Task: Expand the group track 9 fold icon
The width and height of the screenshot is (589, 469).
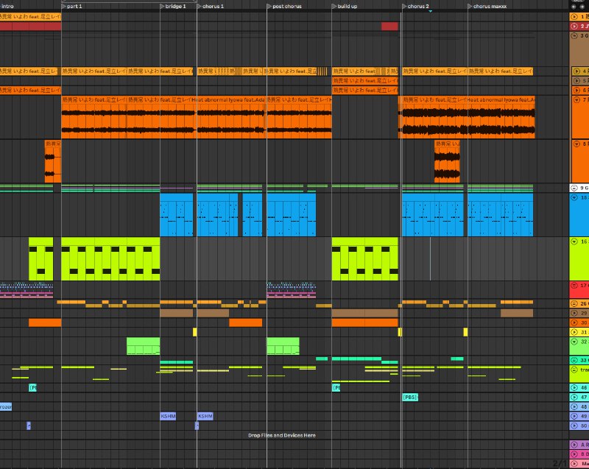Action: coord(574,188)
